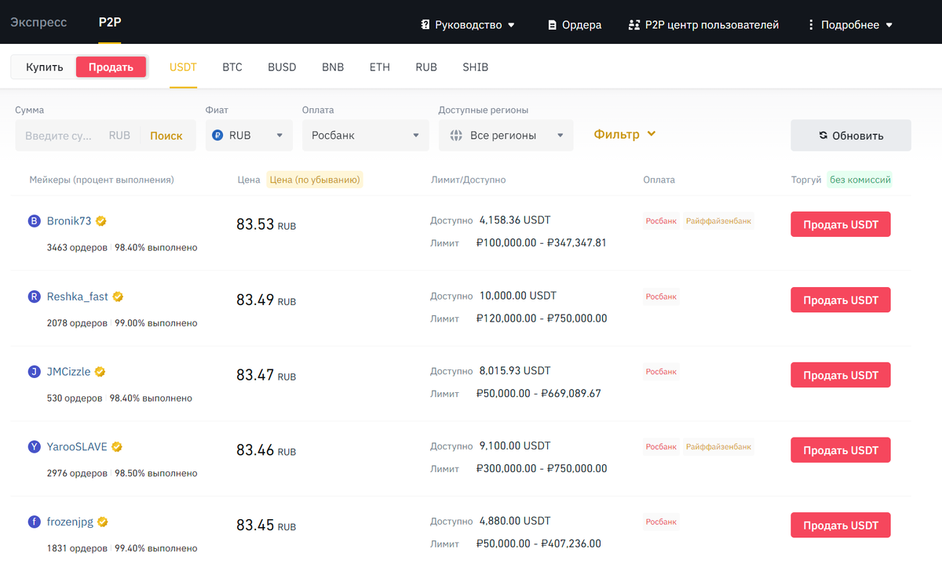Screen dimensions: 942x571
Task: Click the users icon beside P2P центр пользователей
Action: [x=634, y=25]
